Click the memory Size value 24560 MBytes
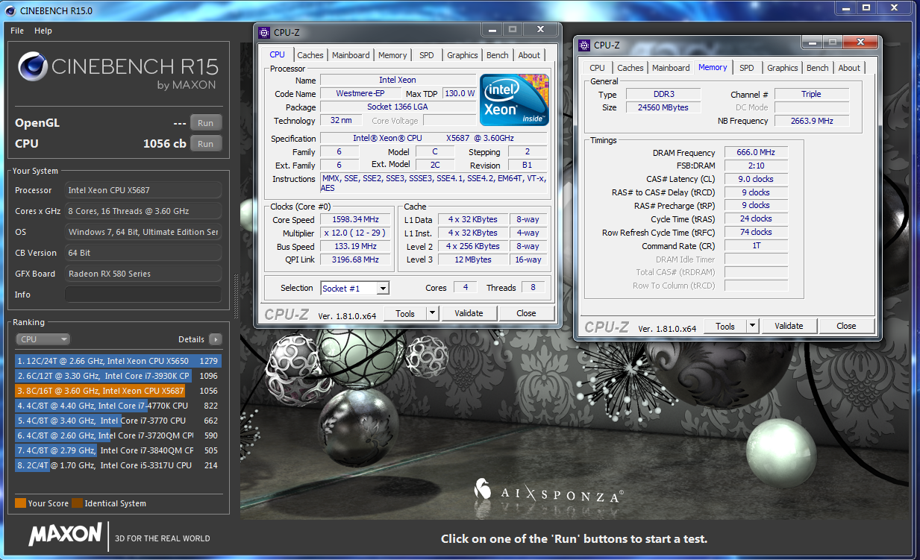 663,107
